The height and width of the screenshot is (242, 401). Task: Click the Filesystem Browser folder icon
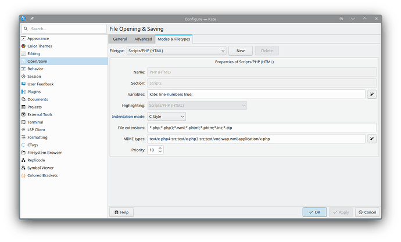[23, 153]
